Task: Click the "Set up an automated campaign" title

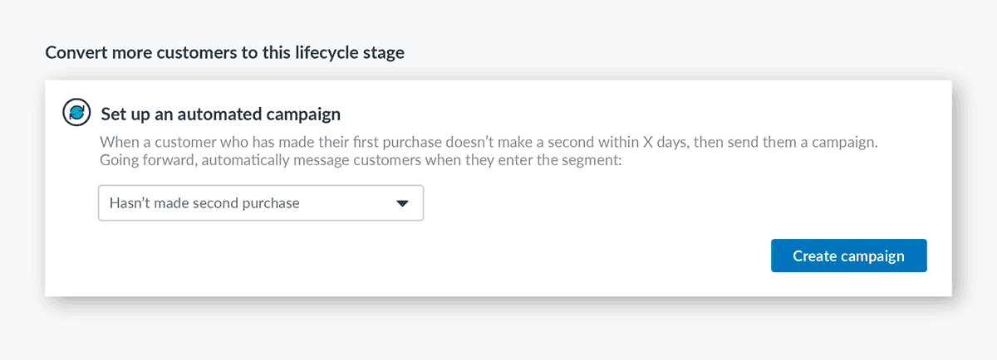Action: [x=220, y=114]
